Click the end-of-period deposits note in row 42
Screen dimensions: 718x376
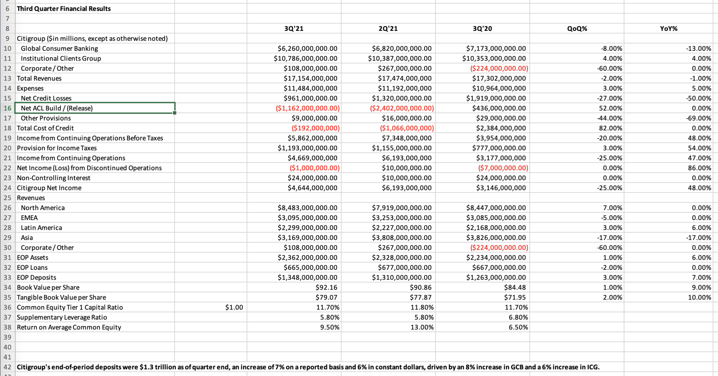click(308, 367)
